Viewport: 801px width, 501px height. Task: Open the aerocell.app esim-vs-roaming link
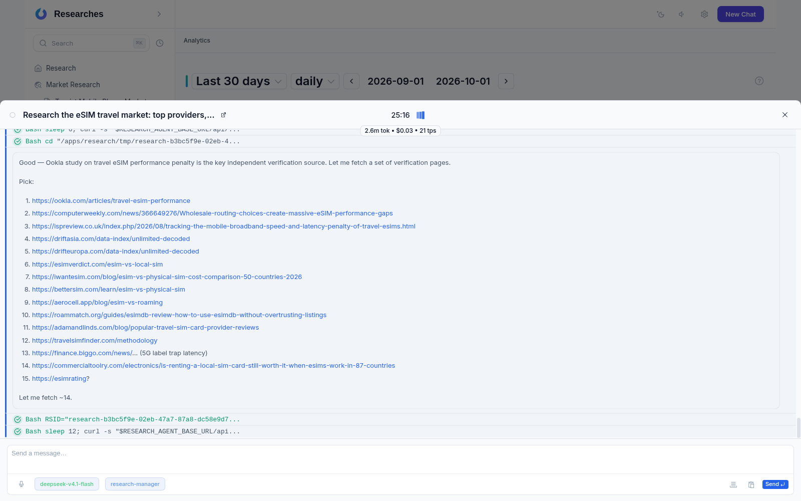tap(98, 302)
